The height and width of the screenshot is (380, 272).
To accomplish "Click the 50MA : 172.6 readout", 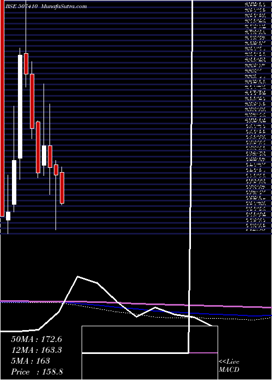I will click(x=36, y=339).
